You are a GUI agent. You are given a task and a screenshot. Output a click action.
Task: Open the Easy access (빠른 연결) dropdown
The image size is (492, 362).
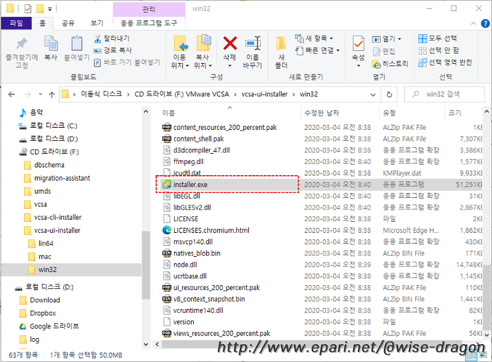[317, 50]
